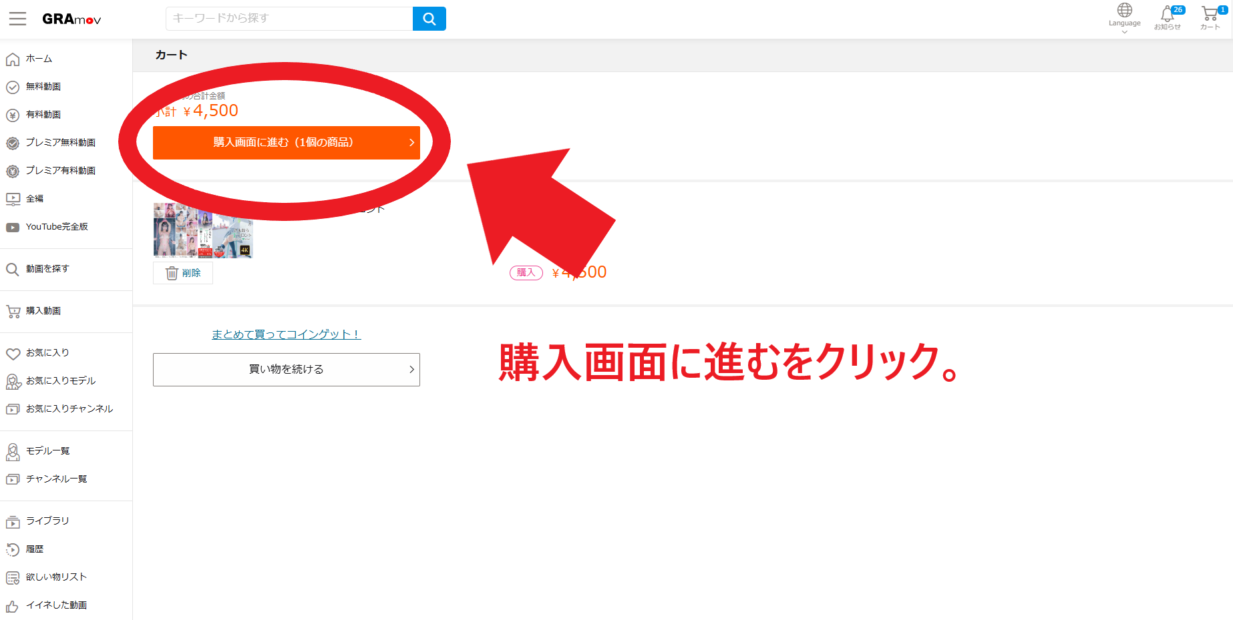Open the cart icon in header
The image size is (1233, 620).
point(1210,18)
